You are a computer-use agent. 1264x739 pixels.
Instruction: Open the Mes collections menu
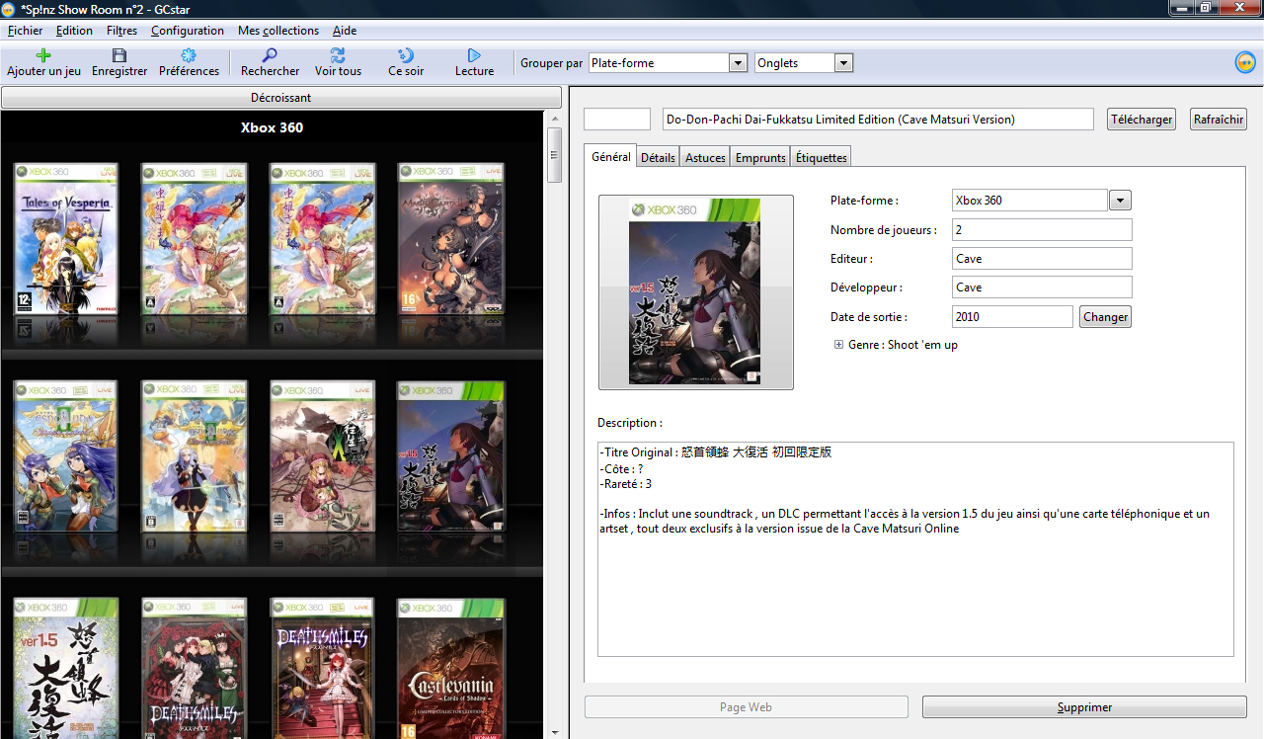point(278,31)
